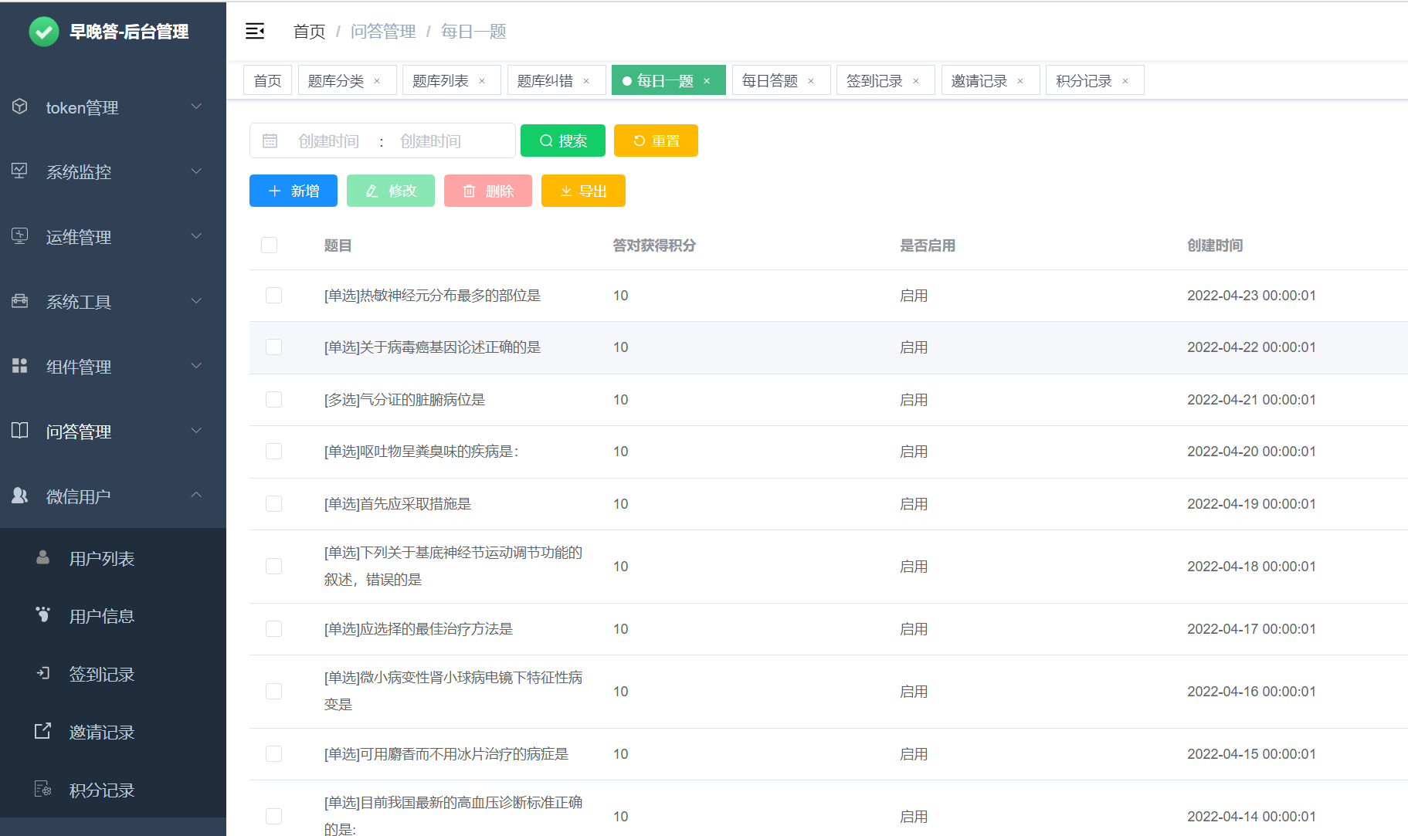Screen dimensions: 1408x836
Task: Click the 邀请记录 share icon
Action: (42, 732)
